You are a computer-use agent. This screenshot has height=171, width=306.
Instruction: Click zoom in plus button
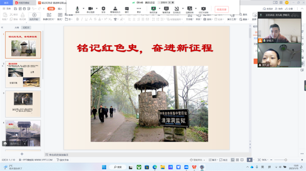tap(302, 160)
